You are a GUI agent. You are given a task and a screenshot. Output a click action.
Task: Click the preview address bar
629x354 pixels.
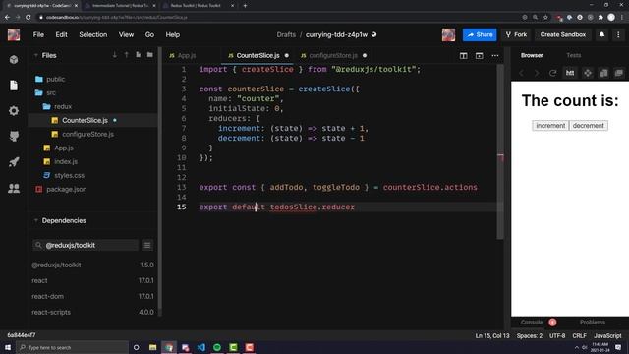570,73
